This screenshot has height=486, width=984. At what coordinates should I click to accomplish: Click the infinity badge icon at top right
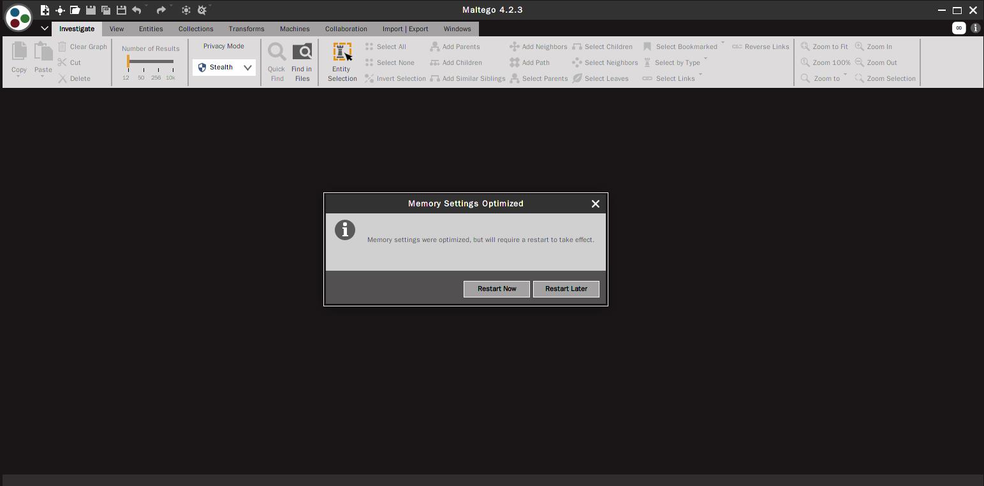click(x=958, y=28)
